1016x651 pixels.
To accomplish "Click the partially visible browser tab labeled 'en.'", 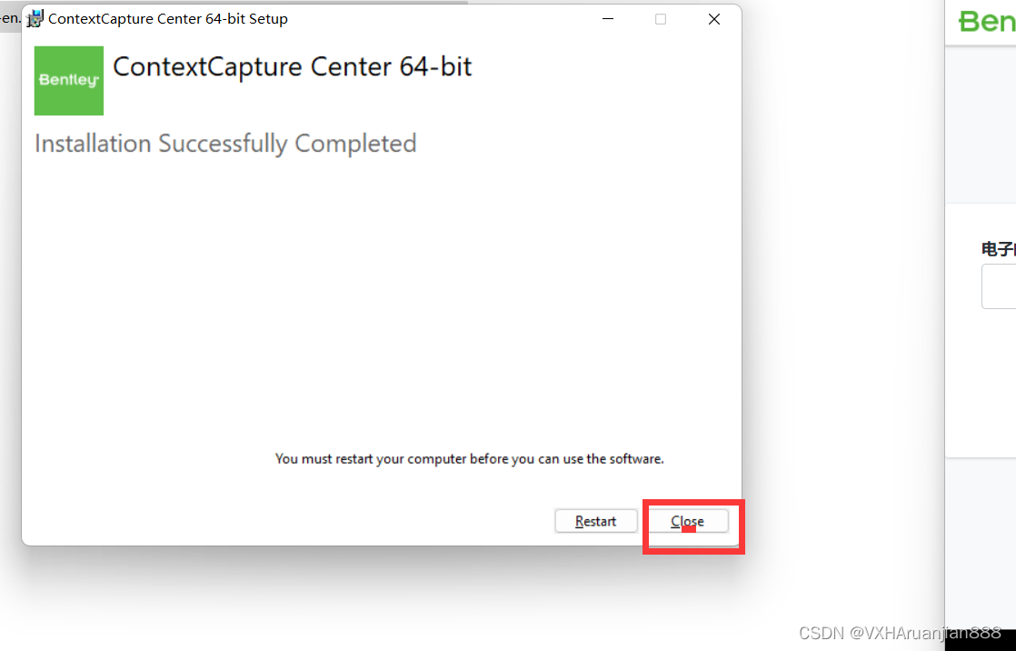I will 11,17.
